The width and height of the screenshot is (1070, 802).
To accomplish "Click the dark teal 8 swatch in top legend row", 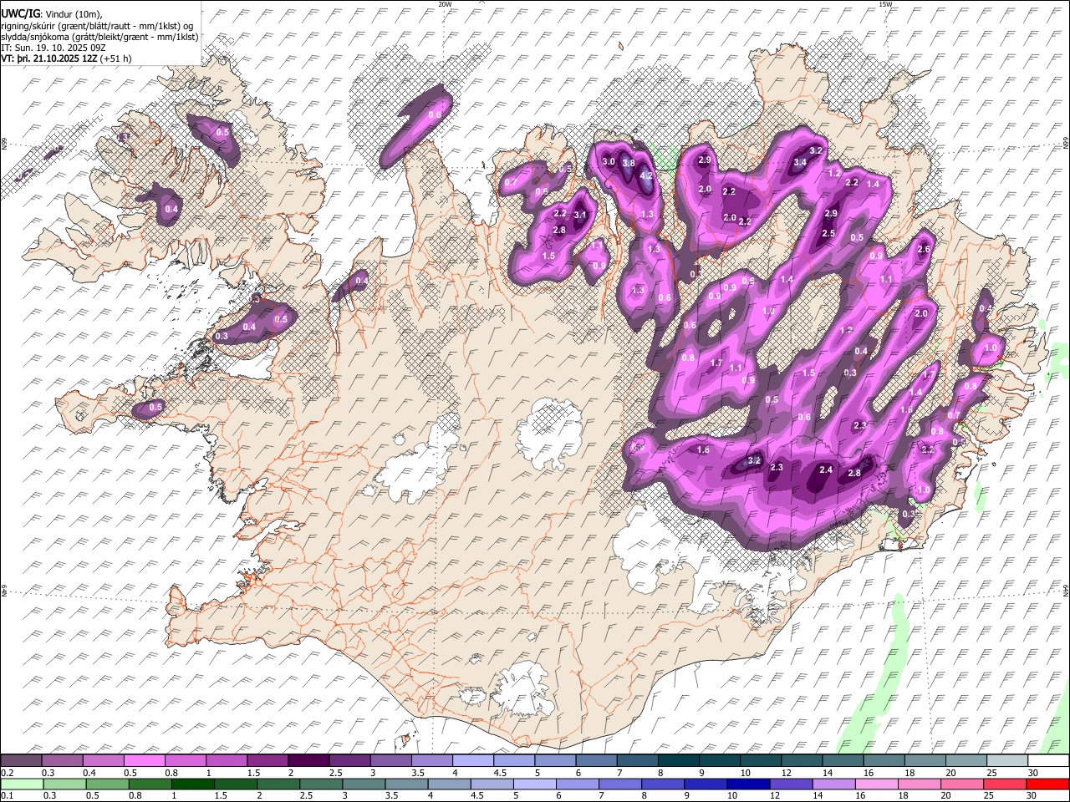I will (677, 761).
